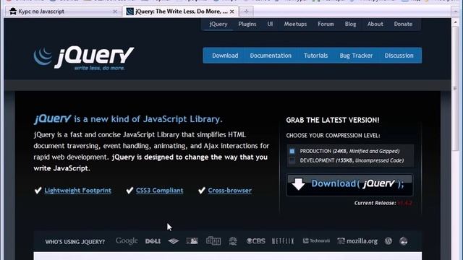Go to the Download page in the blue bar
Image resolution: width=463 pixels, height=260 pixels.
coord(225,56)
